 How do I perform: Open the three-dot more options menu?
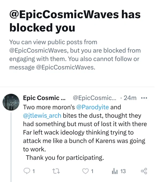[x=144, y=98]
